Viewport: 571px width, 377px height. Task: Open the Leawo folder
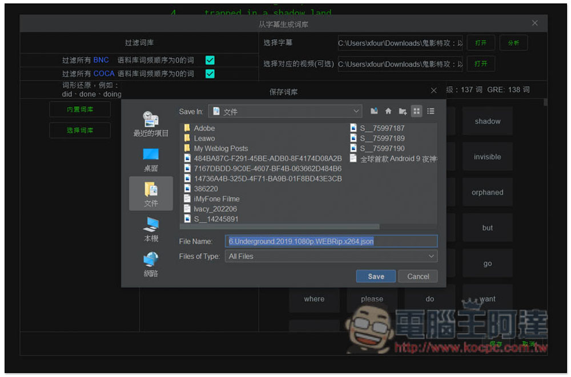tap(199, 138)
